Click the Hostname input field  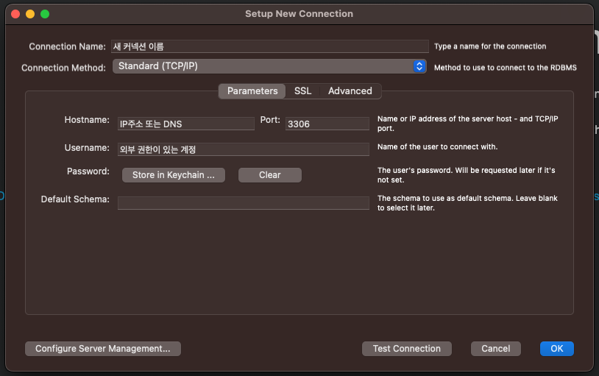pos(185,124)
